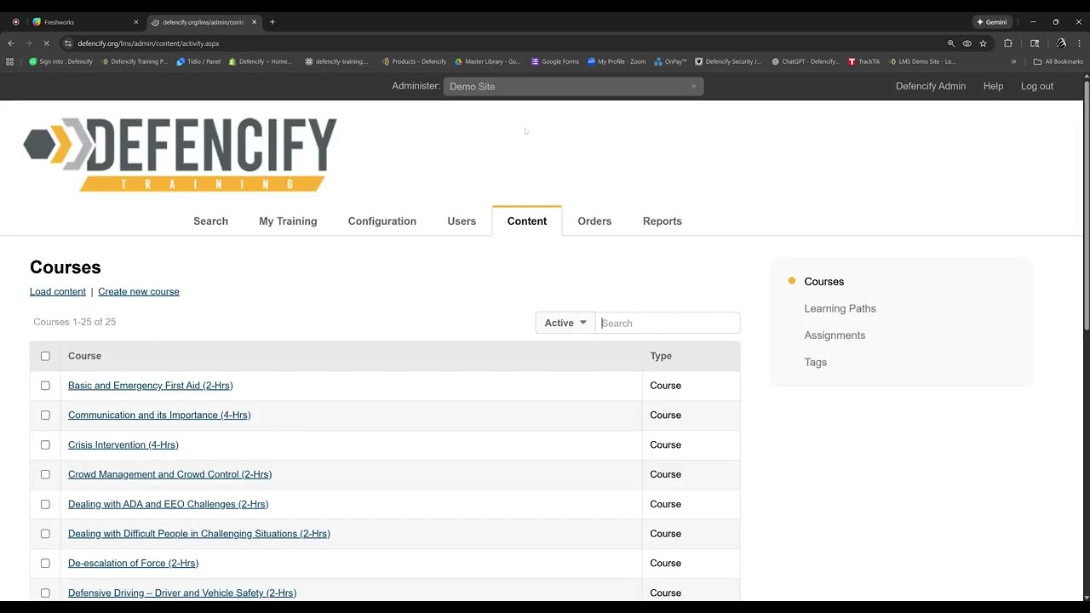Open the LMS Demo Site bookmark

(921, 61)
